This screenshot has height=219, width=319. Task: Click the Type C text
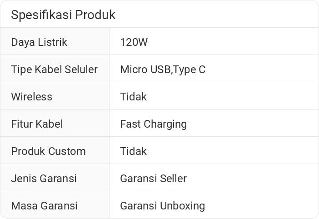pos(189,70)
